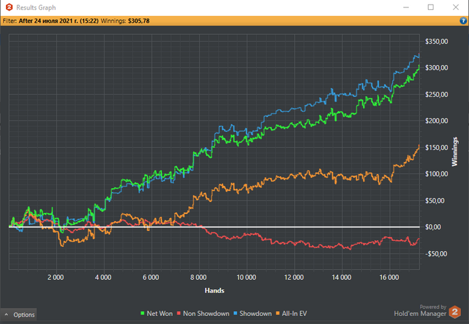Screen dimensions: 469x324
Task: Toggle the All-In EV legend entry
Action: 291,313
